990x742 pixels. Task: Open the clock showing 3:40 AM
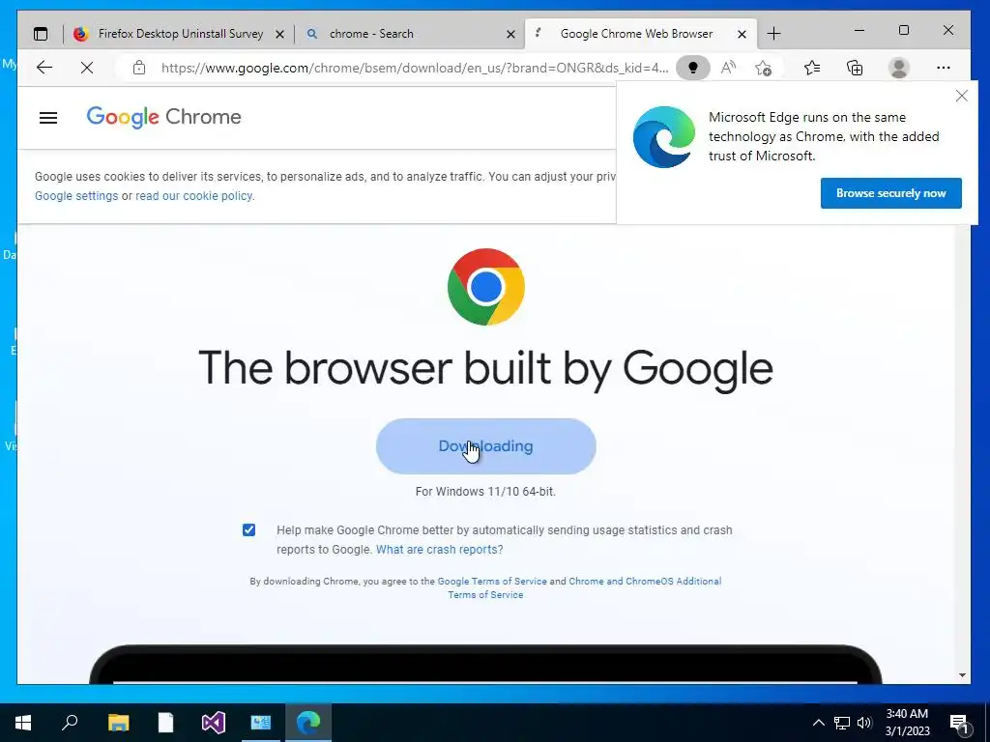pyautogui.click(x=907, y=723)
